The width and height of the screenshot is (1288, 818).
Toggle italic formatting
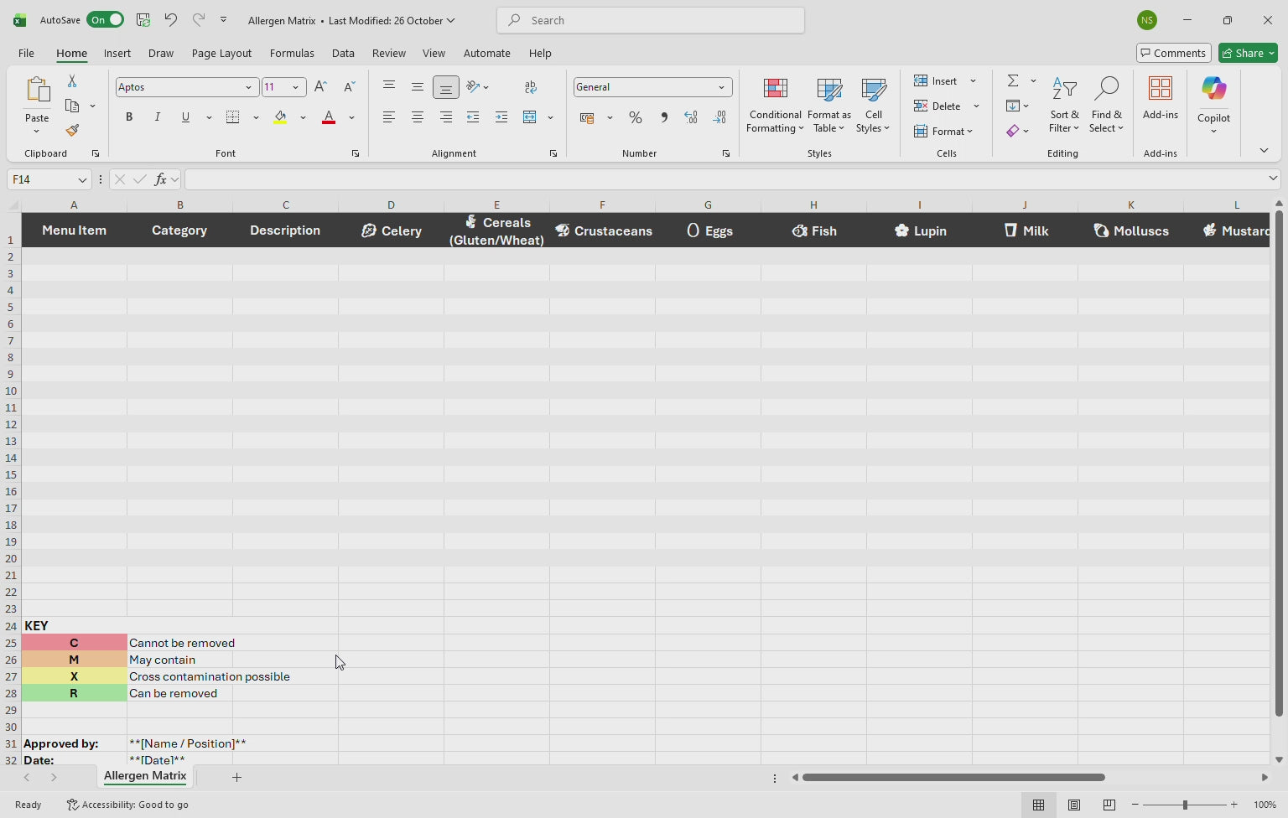157,116
